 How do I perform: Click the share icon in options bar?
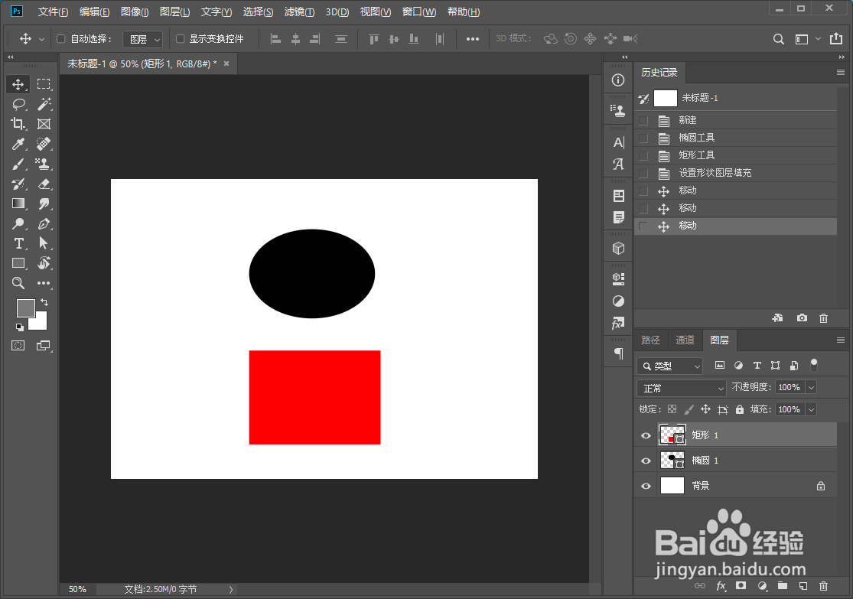(836, 38)
